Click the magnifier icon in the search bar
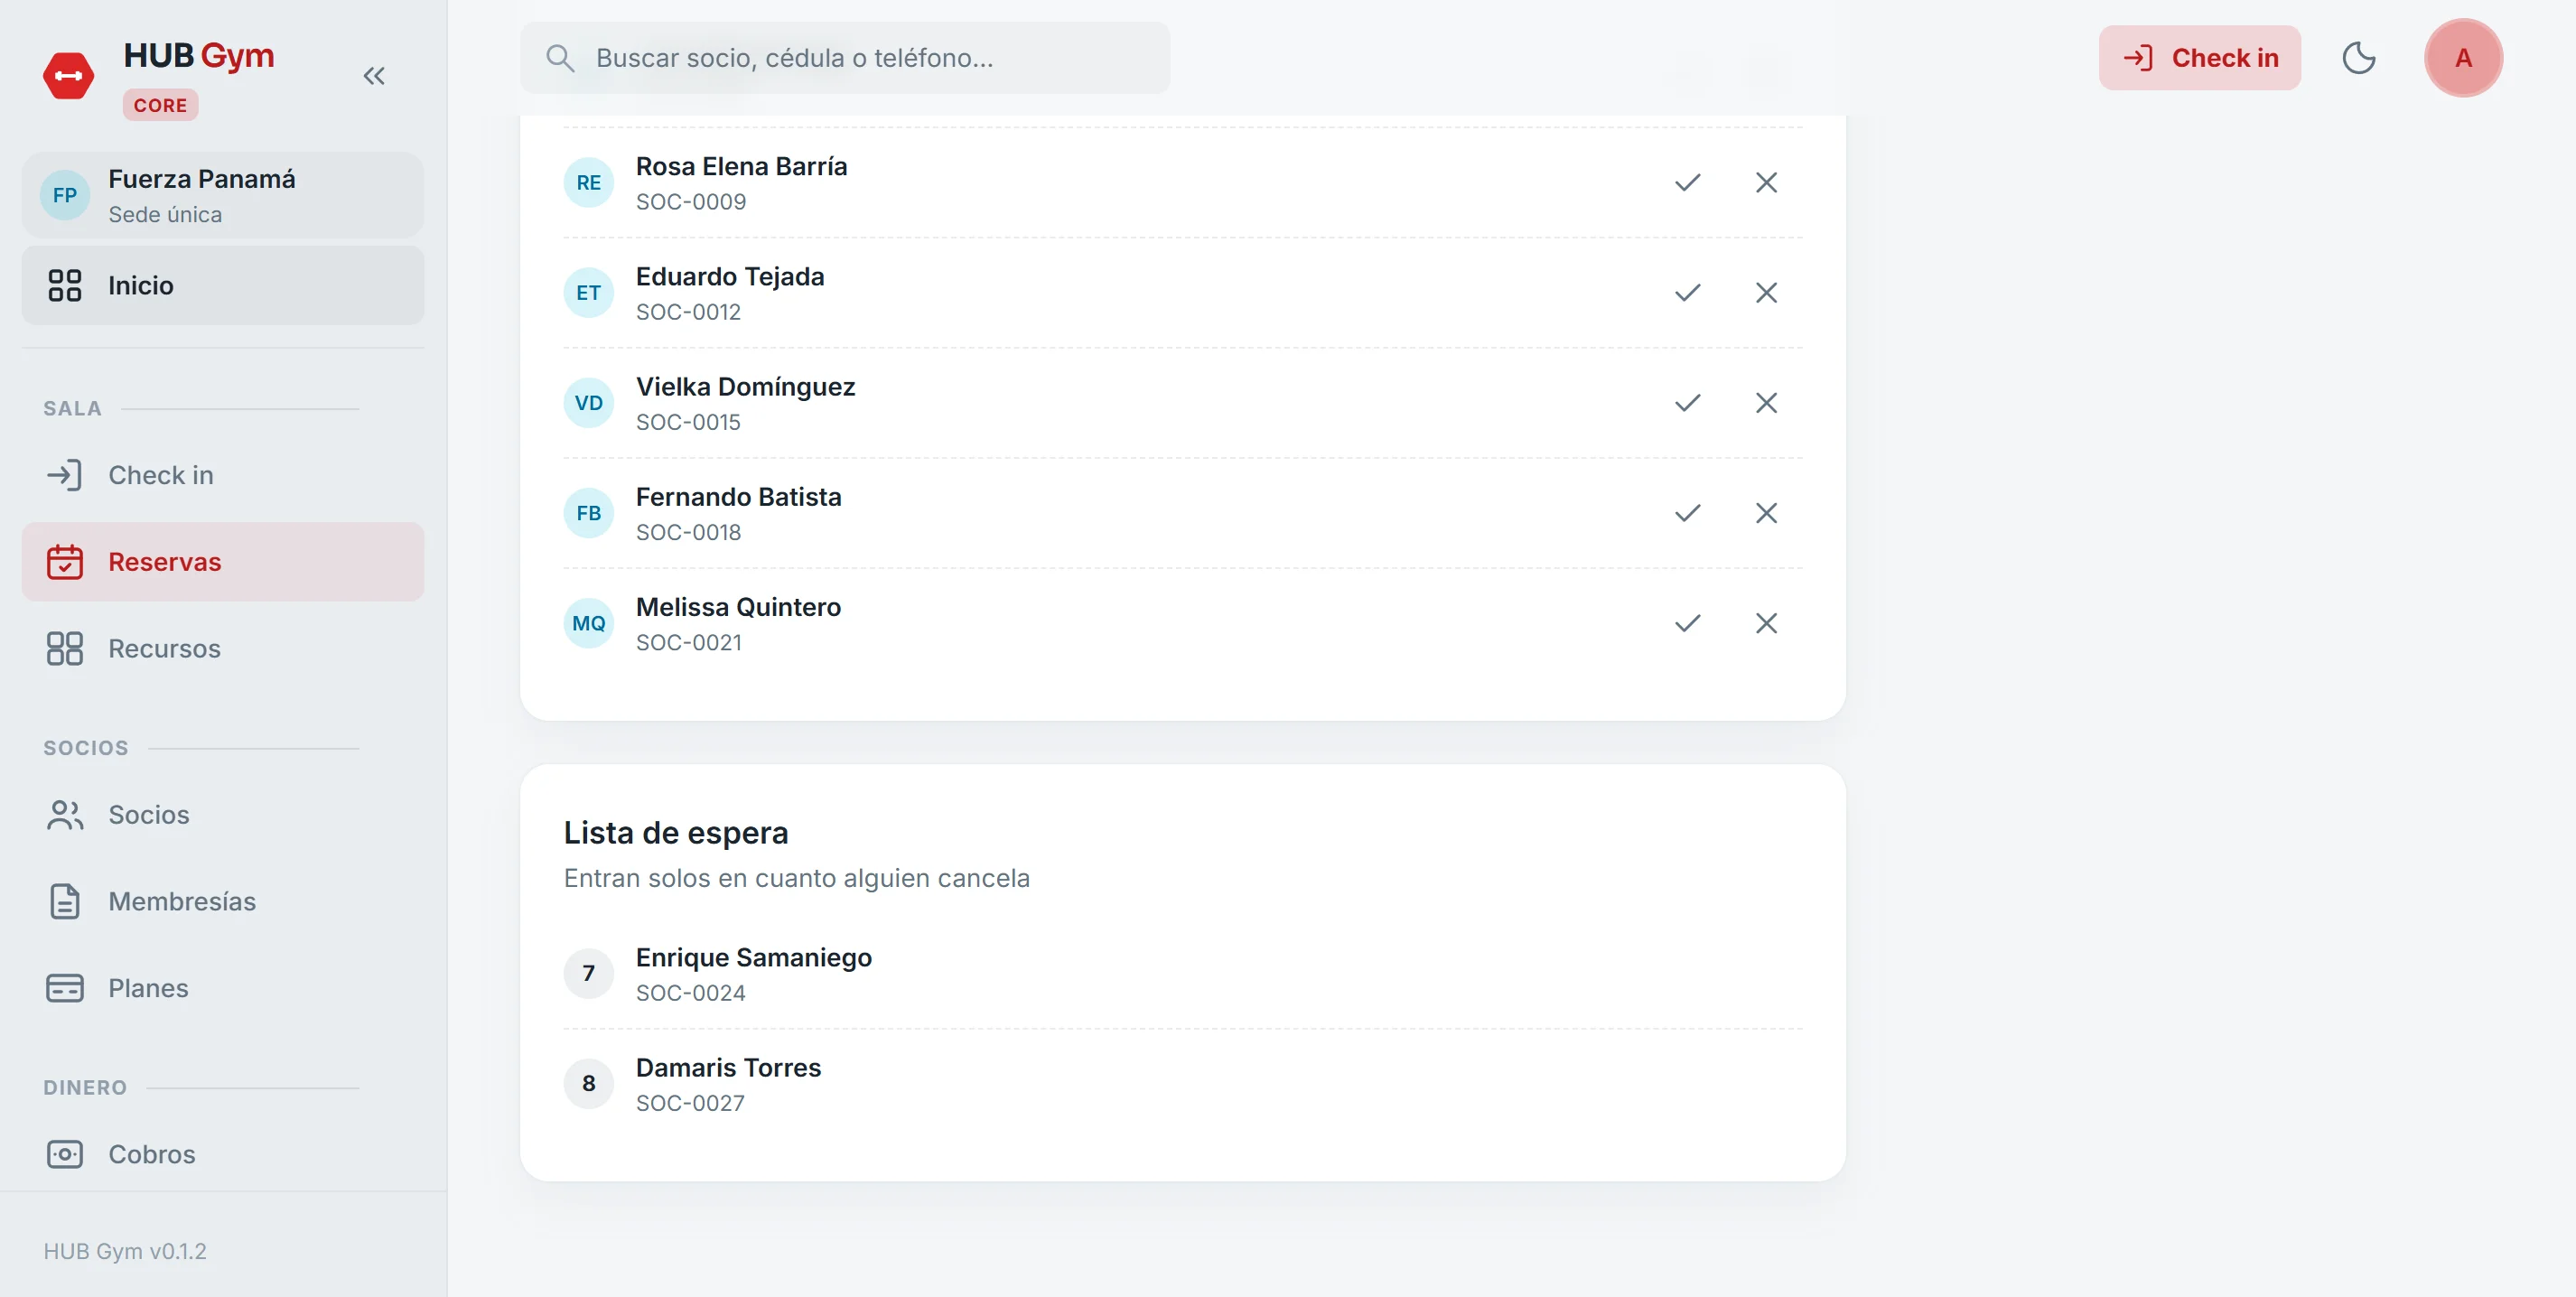Screen dimensions: 2576x1297 [x=560, y=58]
